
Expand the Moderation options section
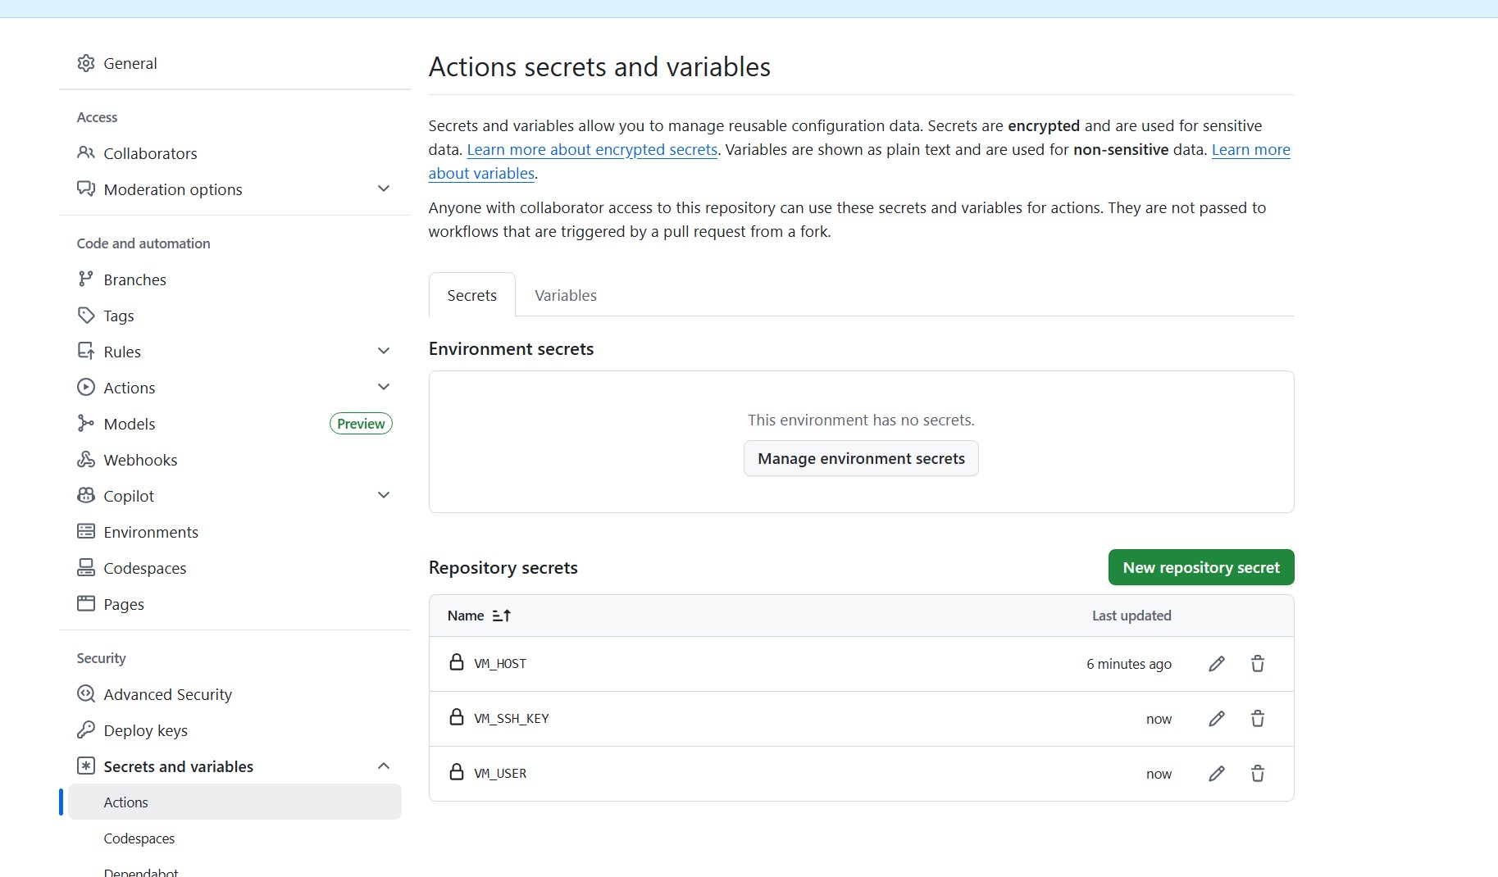(x=383, y=189)
